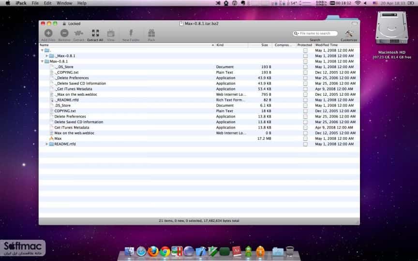
Task: Click the Add Files toolbar icon
Action: tap(48, 33)
